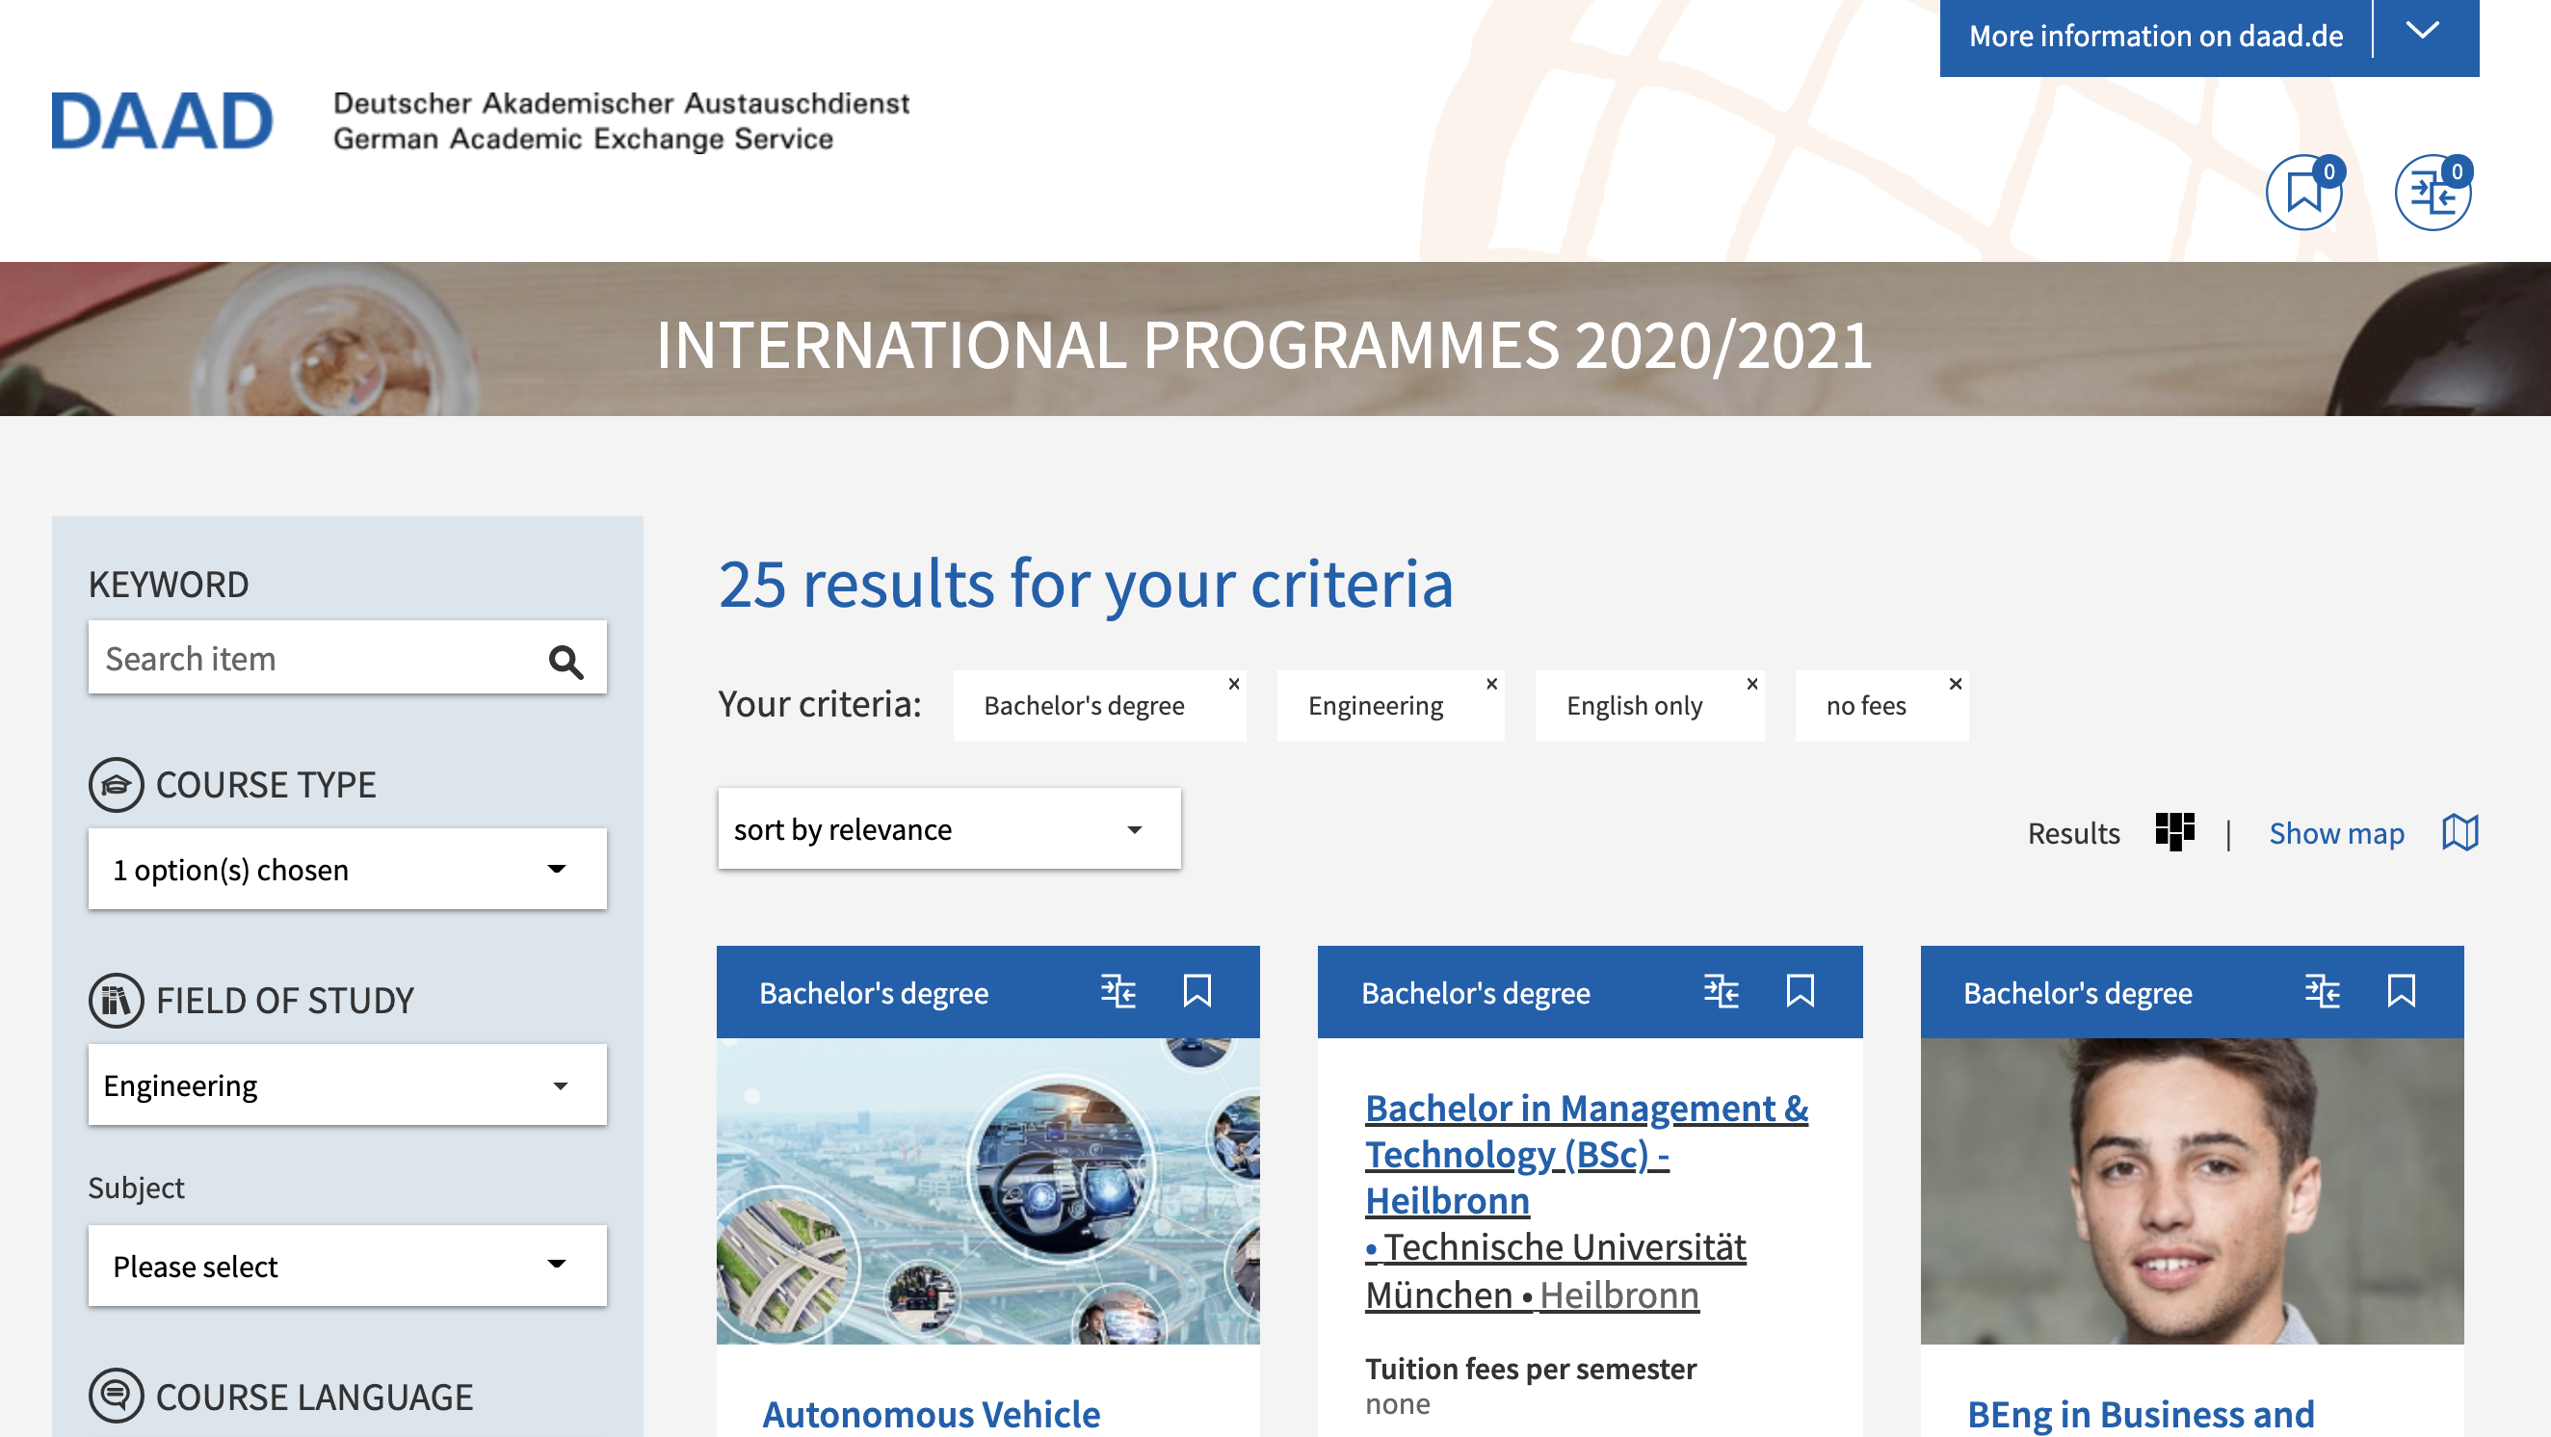Viewport: 2551px width, 1437px height.
Task: Click the autonomous vehicle card thumbnail image
Action: click(x=988, y=1190)
